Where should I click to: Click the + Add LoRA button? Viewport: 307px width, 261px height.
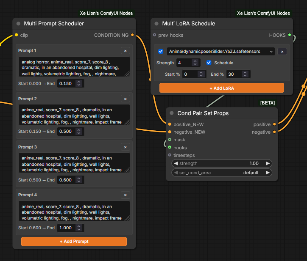click(222, 88)
